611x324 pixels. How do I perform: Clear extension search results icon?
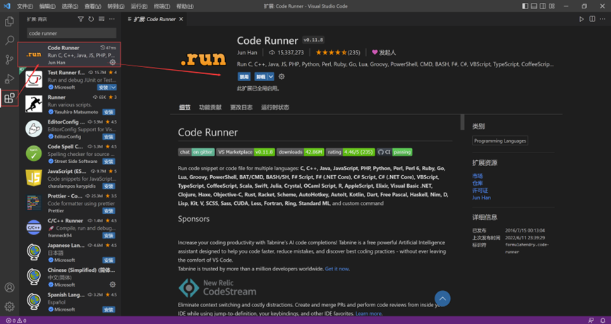click(102, 19)
